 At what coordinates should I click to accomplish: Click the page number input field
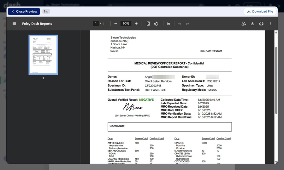coord(95,24)
